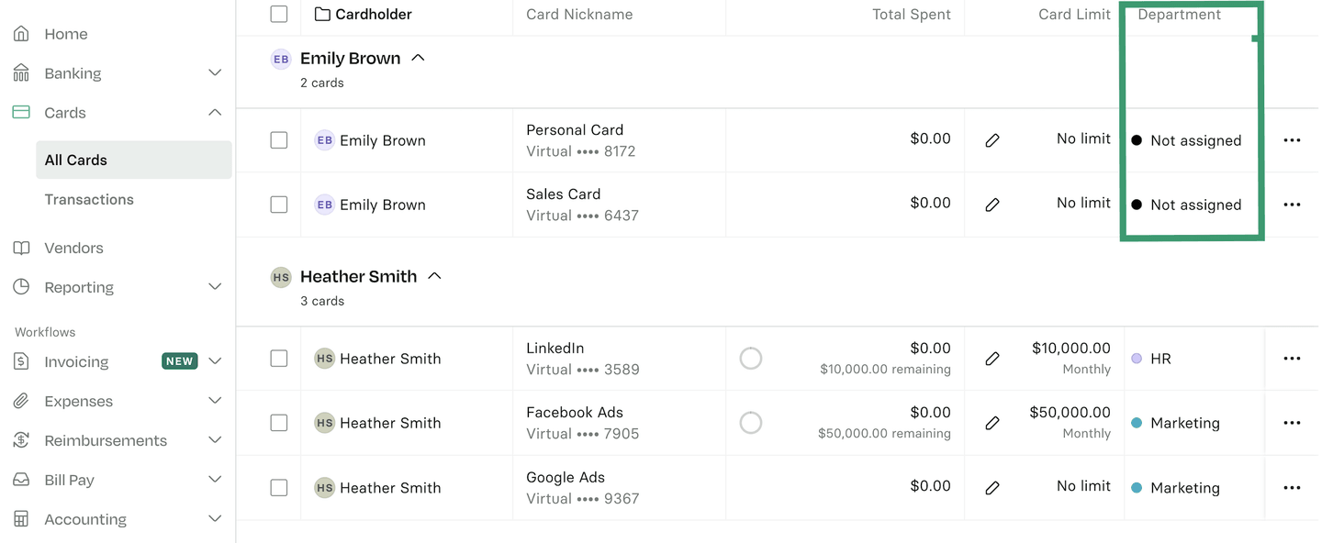The width and height of the screenshot is (1322, 543).
Task: Click the Department column header
Action: click(x=1179, y=15)
